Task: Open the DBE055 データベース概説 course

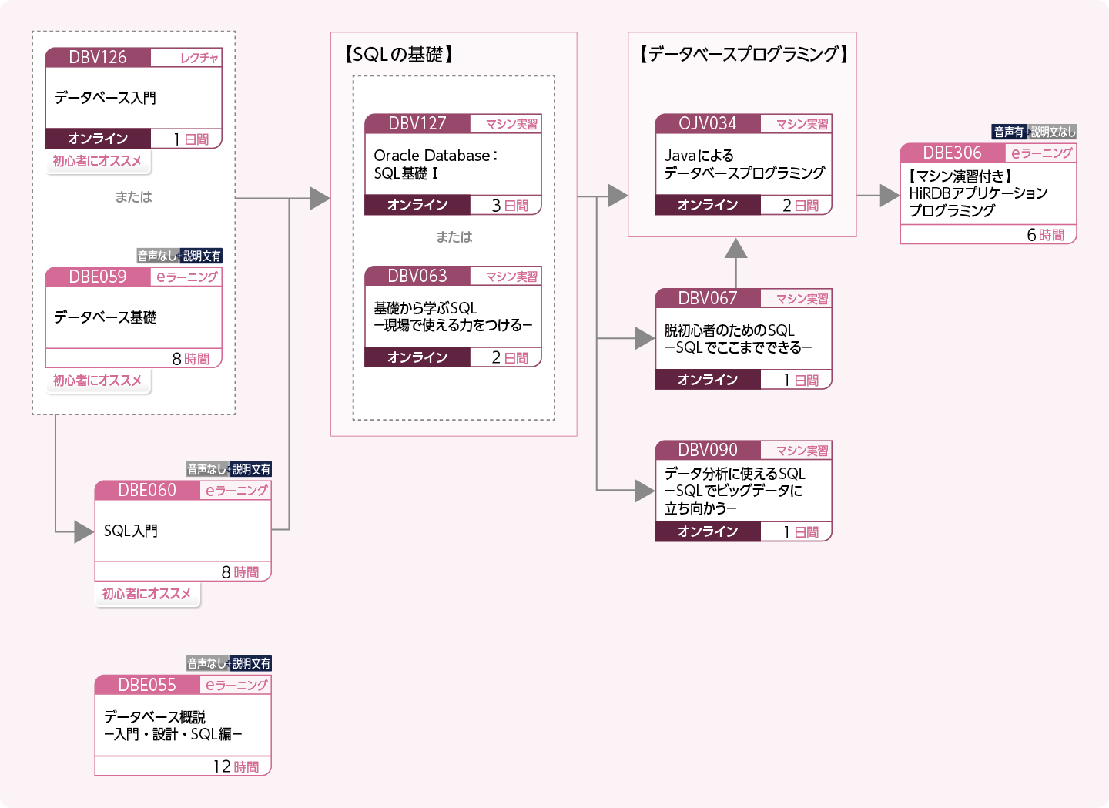Action: click(183, 726)
